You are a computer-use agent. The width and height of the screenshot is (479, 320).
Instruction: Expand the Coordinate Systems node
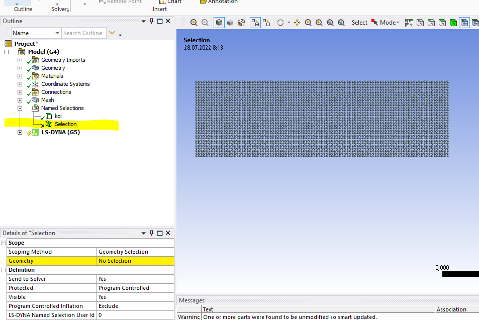(x=20, y=84)
